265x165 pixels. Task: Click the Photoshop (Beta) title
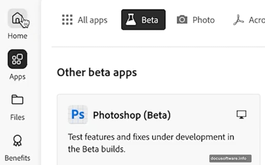coord(132,115)
